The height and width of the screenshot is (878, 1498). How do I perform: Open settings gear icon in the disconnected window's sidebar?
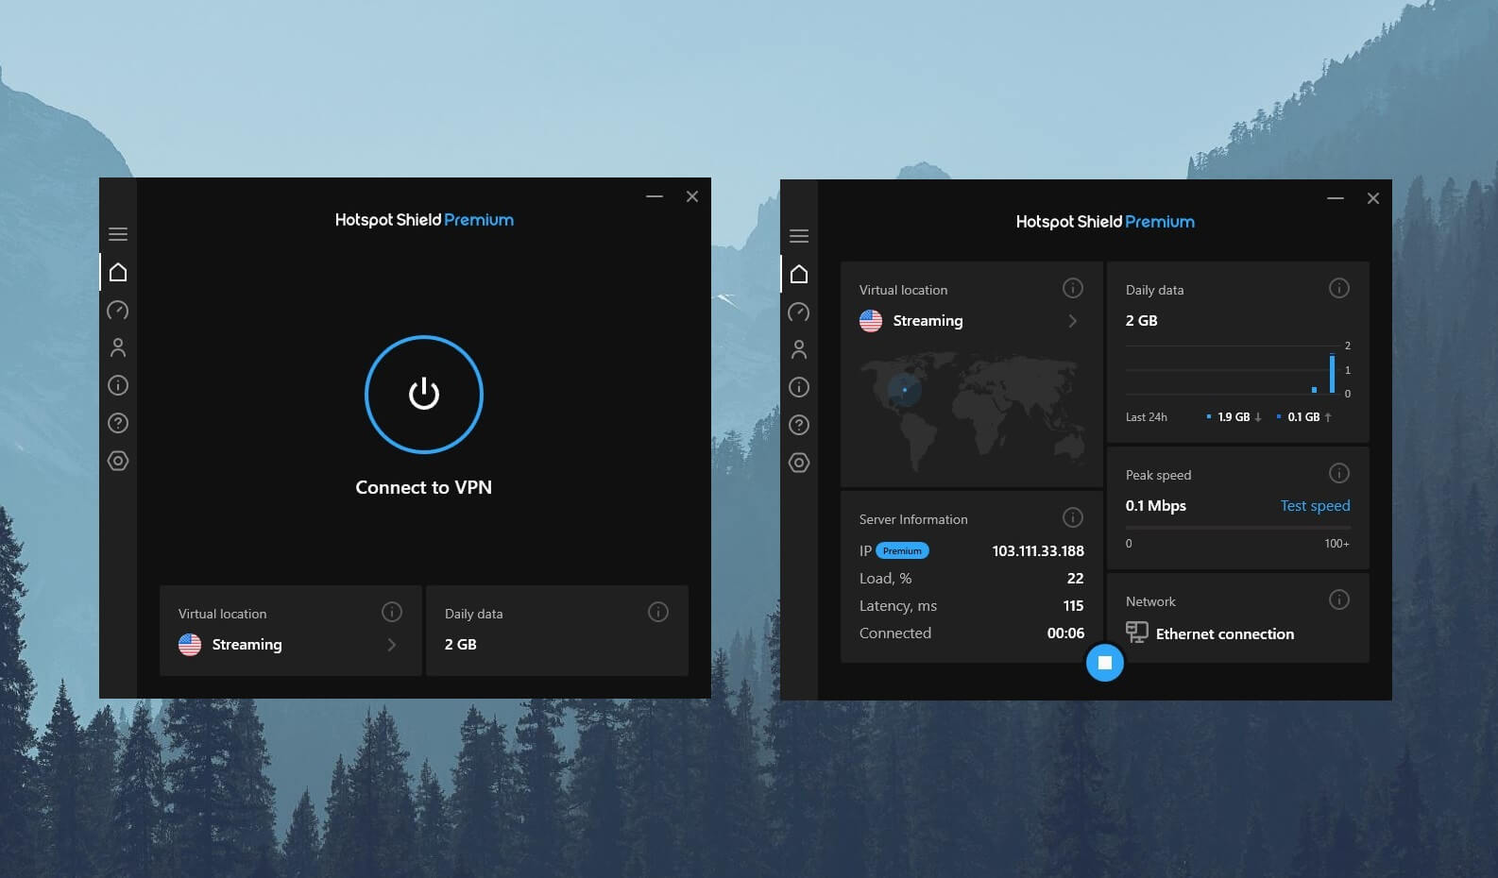(x=118, y=461)
